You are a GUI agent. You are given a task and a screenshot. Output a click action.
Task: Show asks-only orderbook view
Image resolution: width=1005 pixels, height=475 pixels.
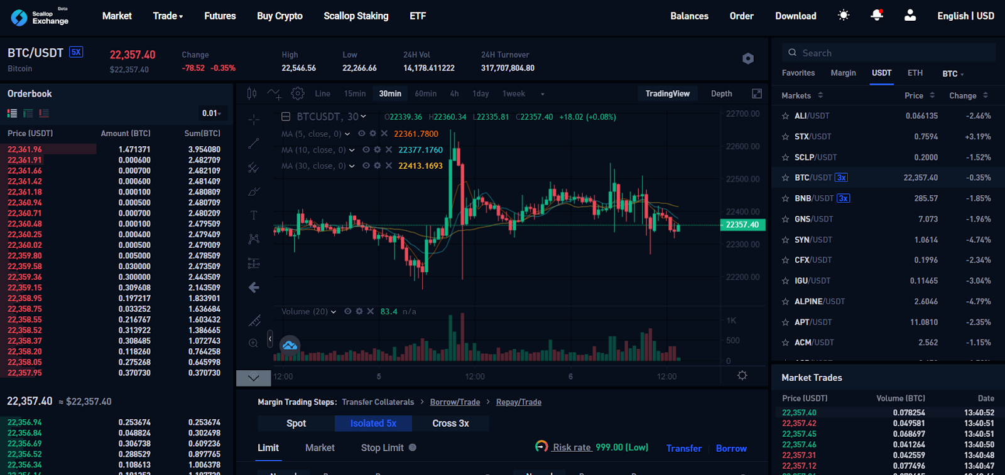pos(44,114)
